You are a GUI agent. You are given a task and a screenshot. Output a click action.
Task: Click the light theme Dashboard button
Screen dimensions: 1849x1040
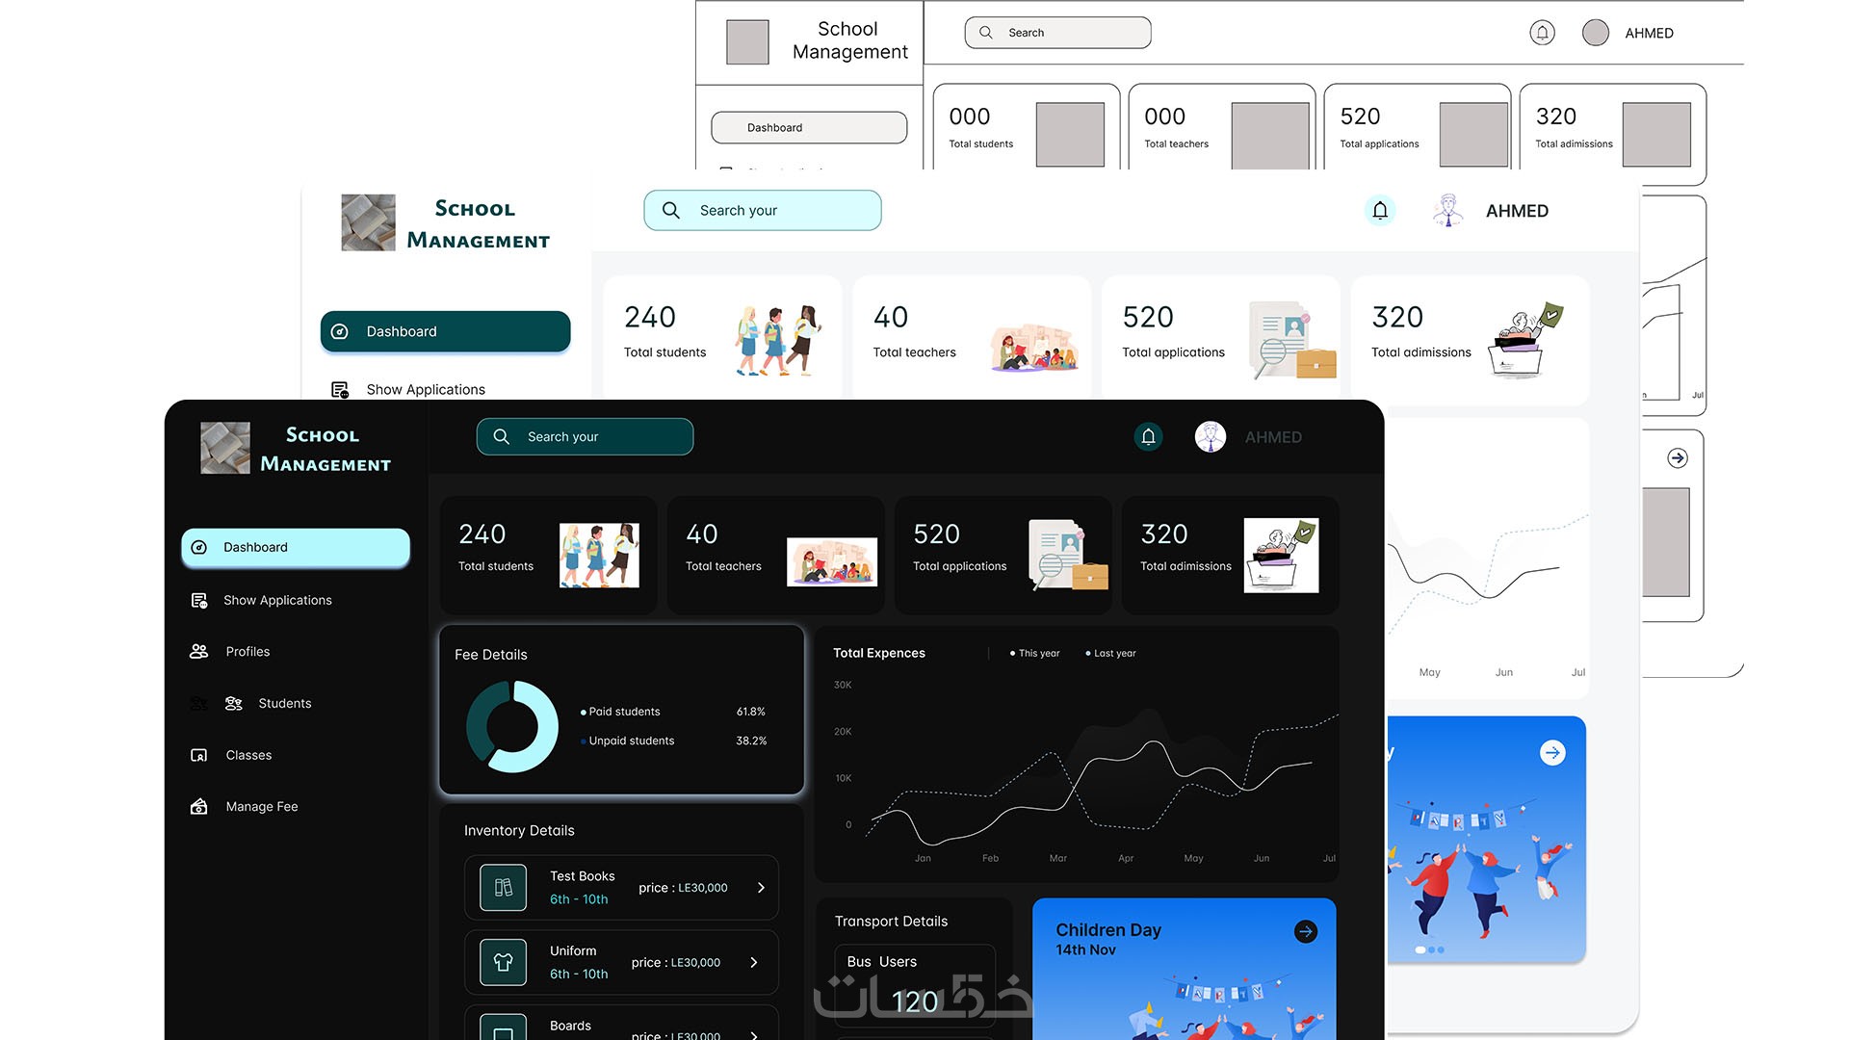[445, 331]
